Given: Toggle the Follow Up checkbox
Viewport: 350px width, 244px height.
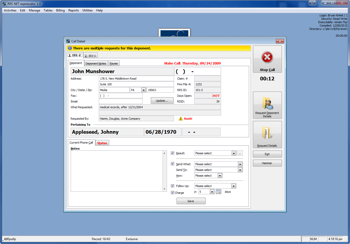Looking at the screenshot, I should click(172, 186).
